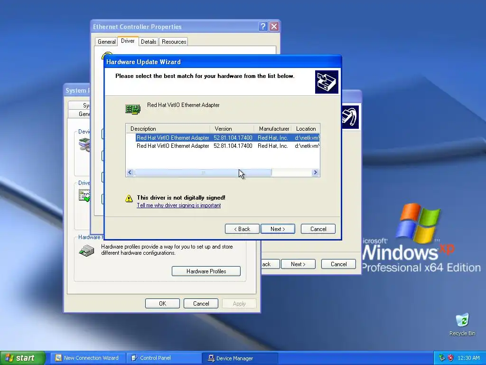This screenshot has width=486, height=365.
Task: Select the first Red Hat VirtIO Ethernet Adapter row
Action: tap(227, 138)
